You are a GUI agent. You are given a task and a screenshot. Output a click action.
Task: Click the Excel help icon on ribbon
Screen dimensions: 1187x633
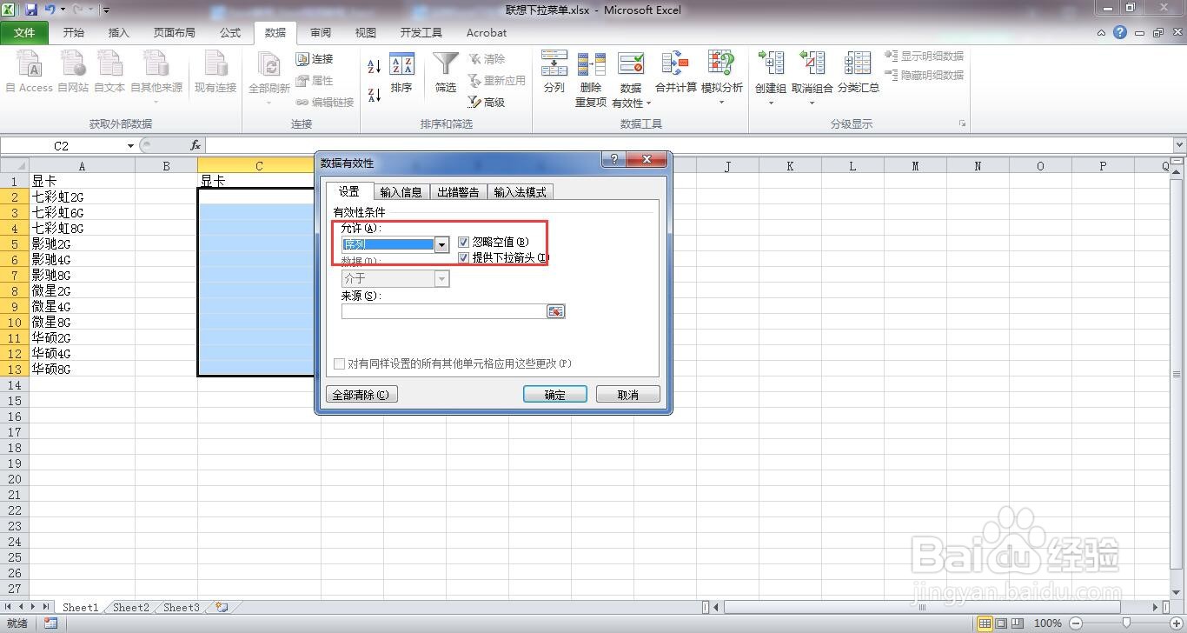pyautogui.click(x=1120, y=32)
